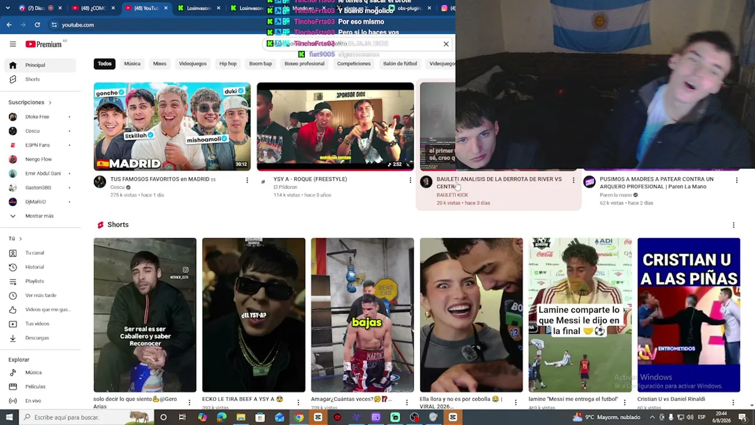The width and height of the screenshot is (755, 425).
Task: Open GastonGBG subscription
Action: click(40, 188)
